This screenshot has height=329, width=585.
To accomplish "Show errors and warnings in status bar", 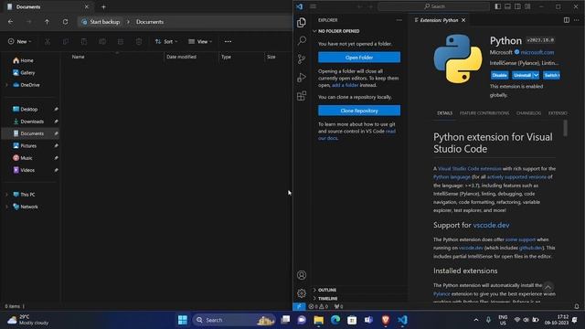I will tap(318, 307).
